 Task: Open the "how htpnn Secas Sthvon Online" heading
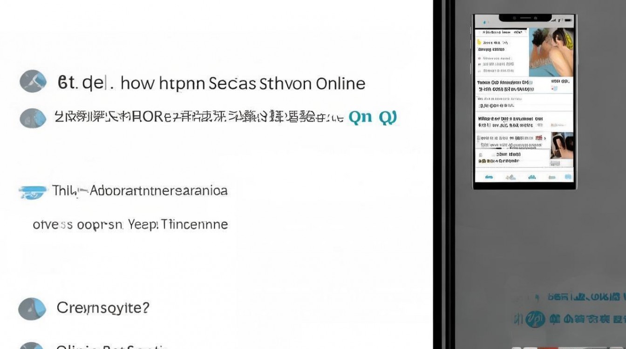point(211,83)
